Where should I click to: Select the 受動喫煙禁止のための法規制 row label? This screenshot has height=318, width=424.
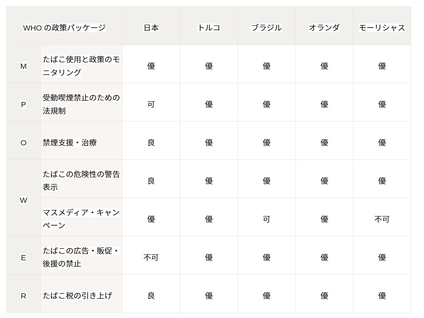[x=81, y=104]
